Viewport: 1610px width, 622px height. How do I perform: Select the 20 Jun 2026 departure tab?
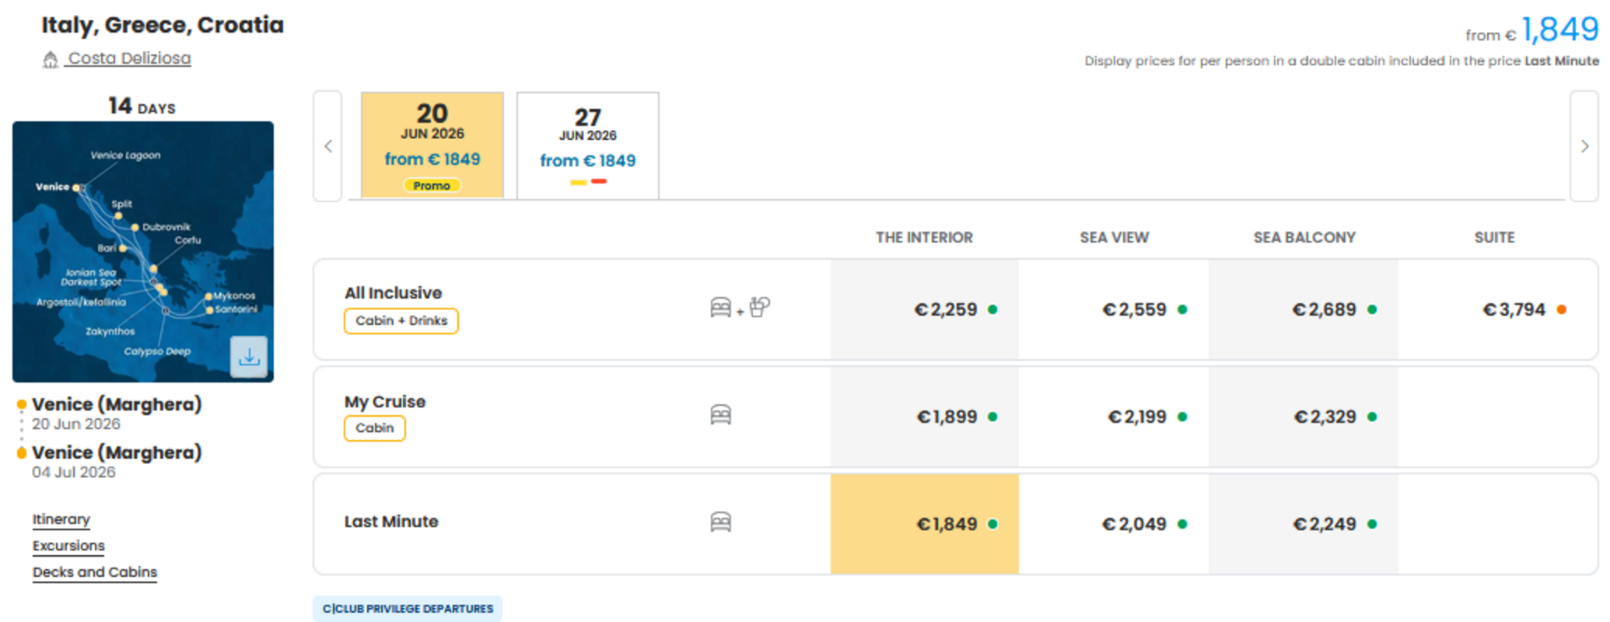click(x=432, y=145)
